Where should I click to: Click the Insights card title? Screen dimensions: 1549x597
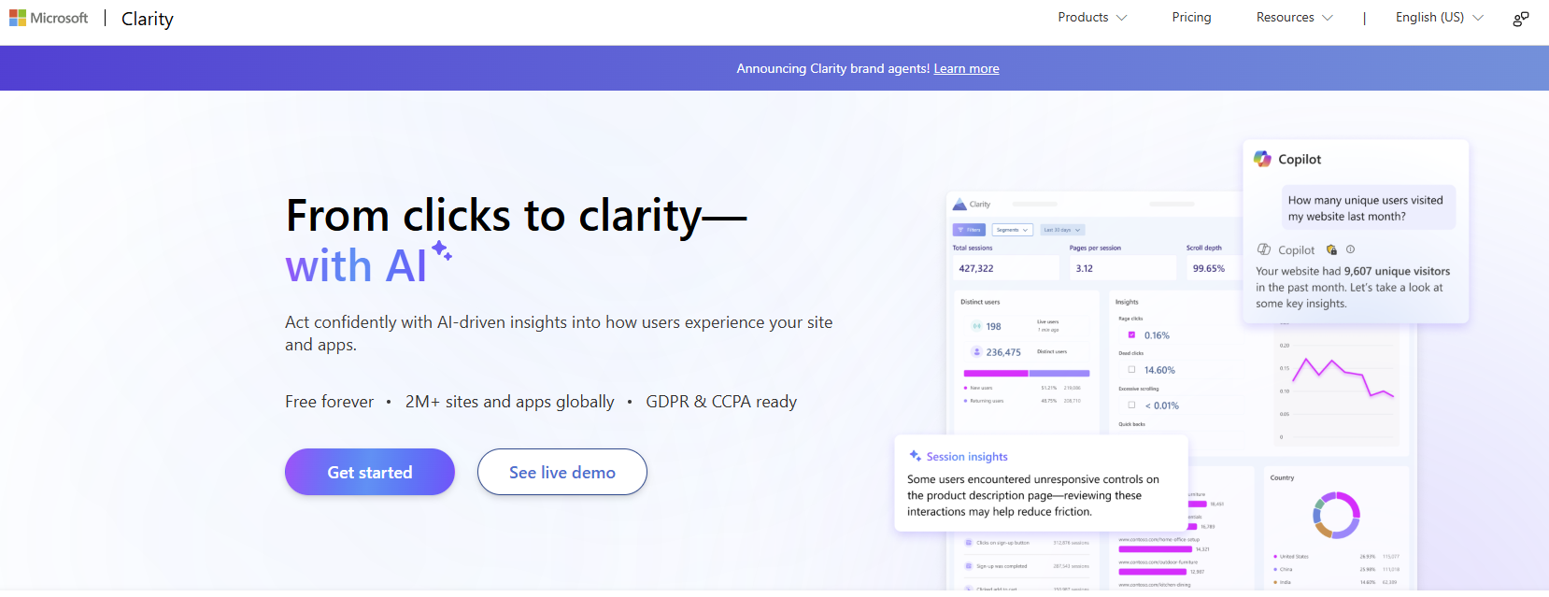(1127, 302)
